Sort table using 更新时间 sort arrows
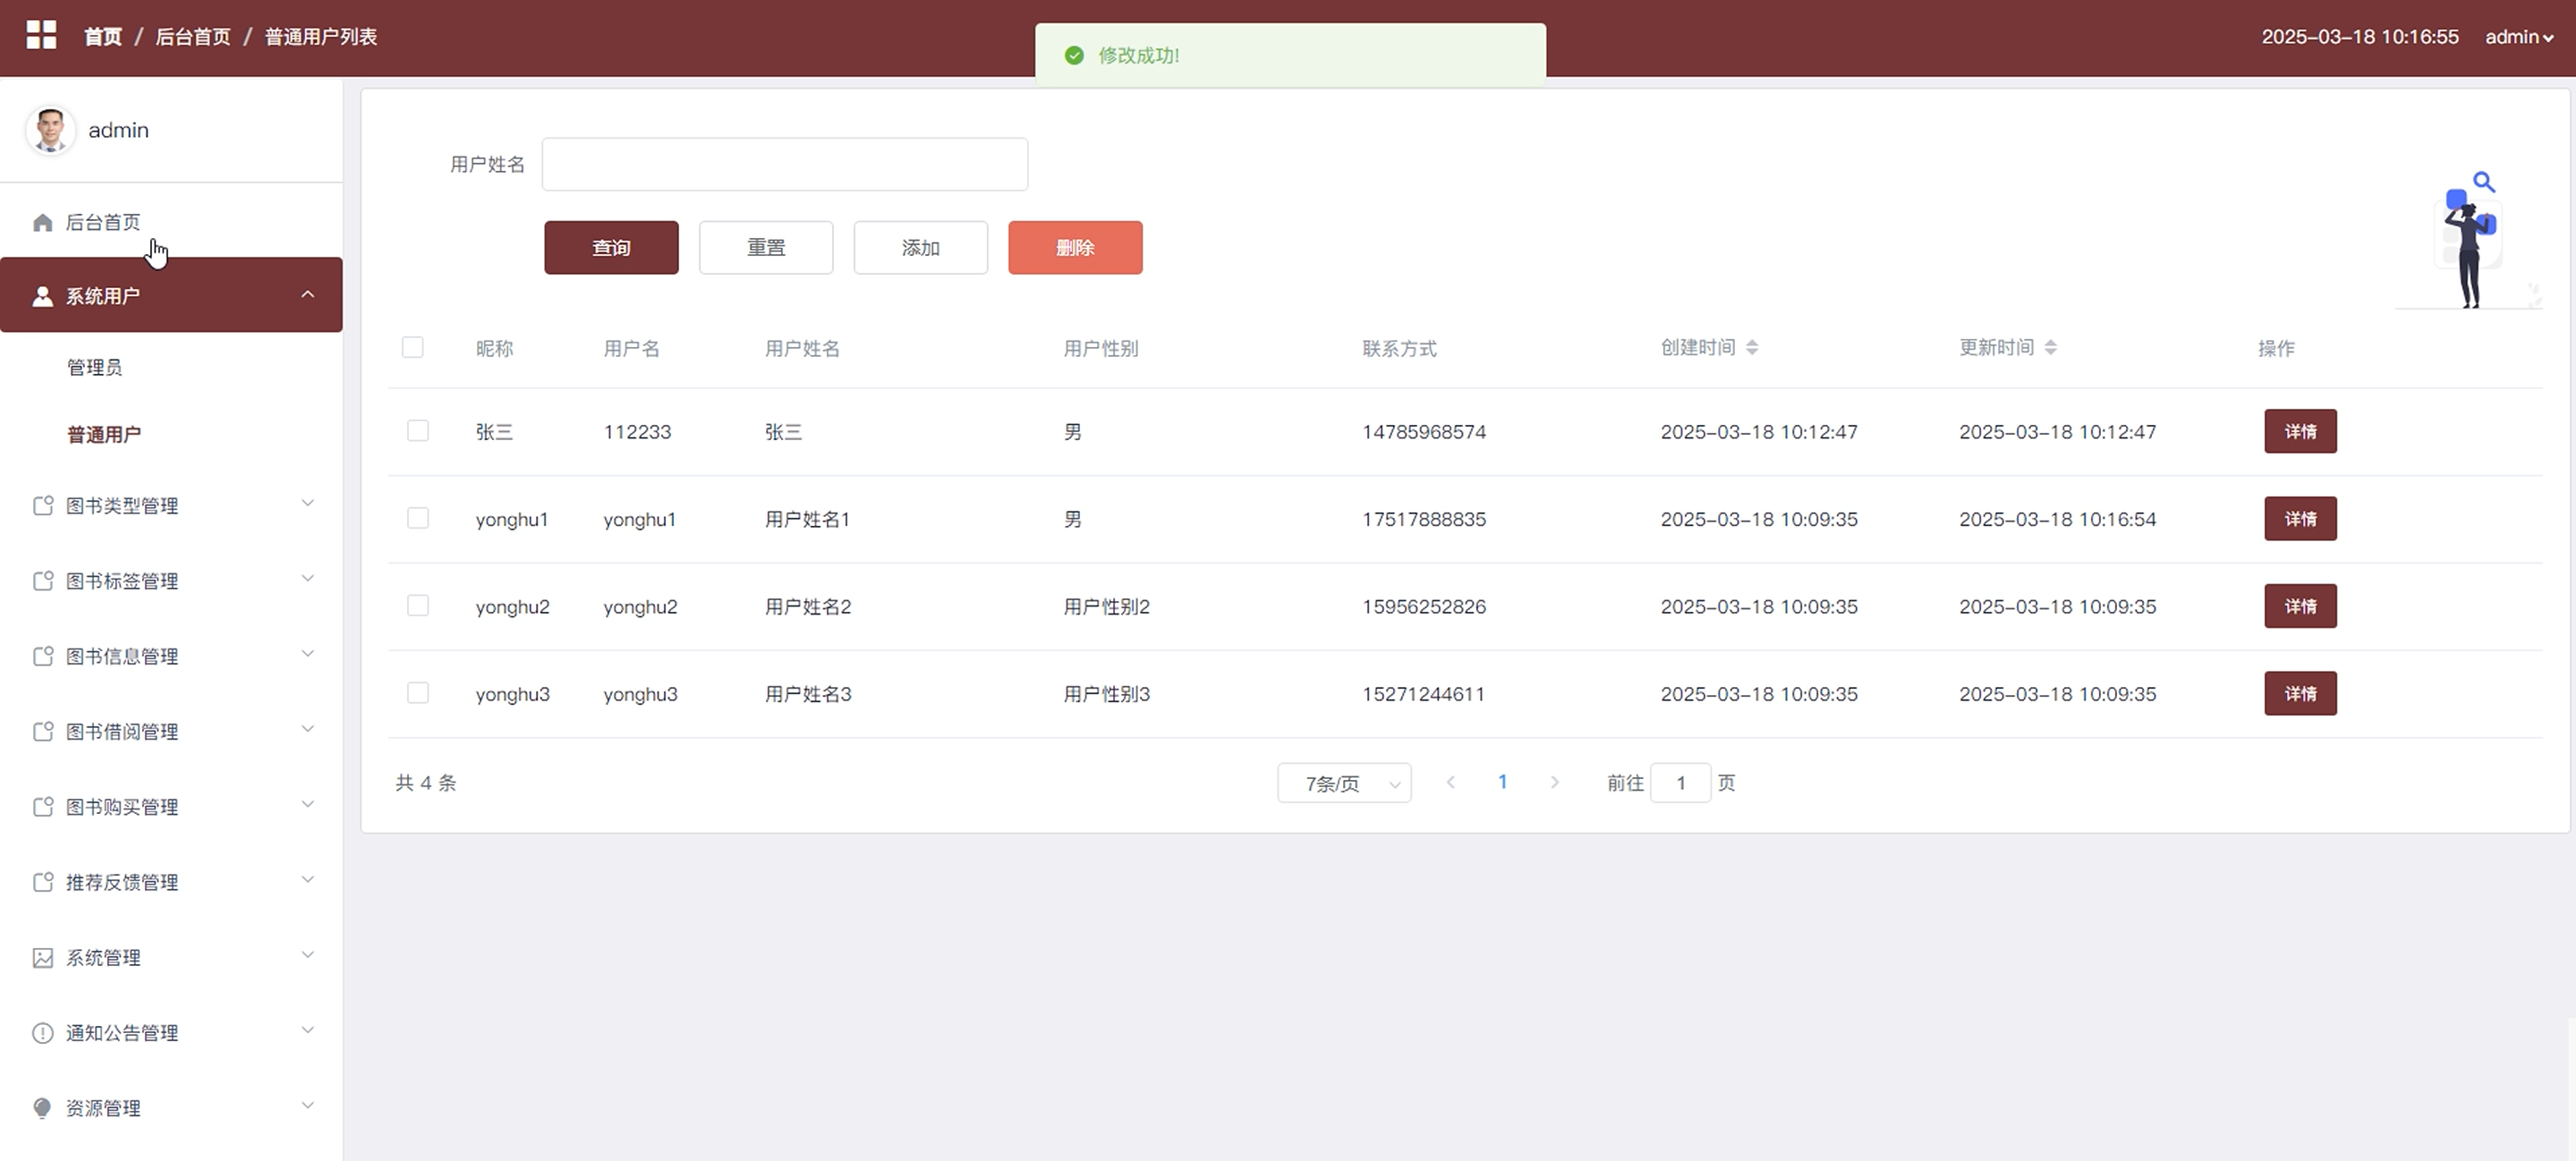 (x=2050, y=348)
